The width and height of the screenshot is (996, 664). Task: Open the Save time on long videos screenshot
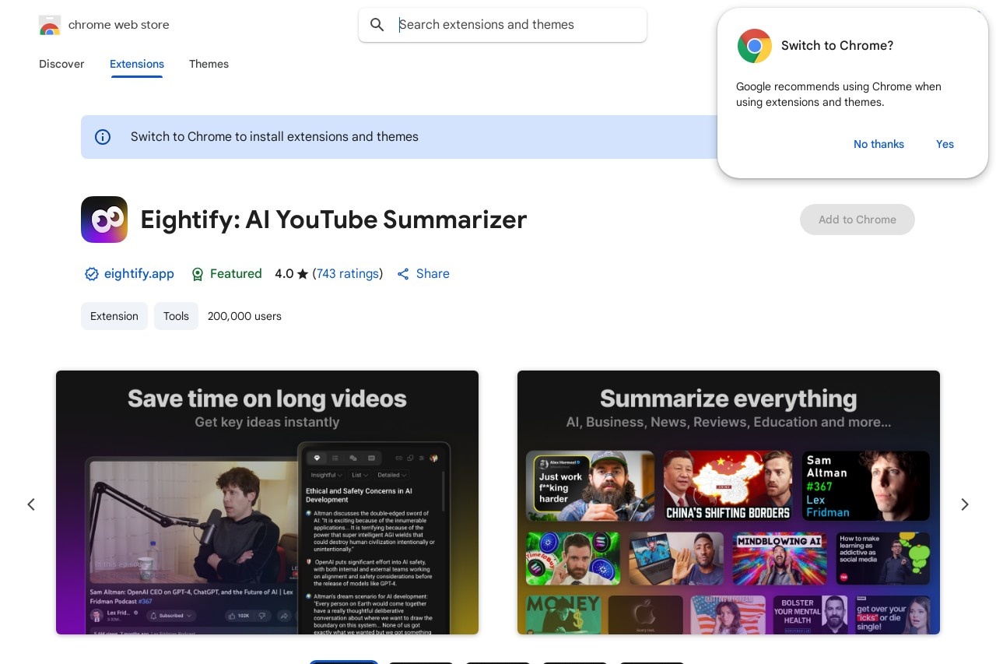267,502
